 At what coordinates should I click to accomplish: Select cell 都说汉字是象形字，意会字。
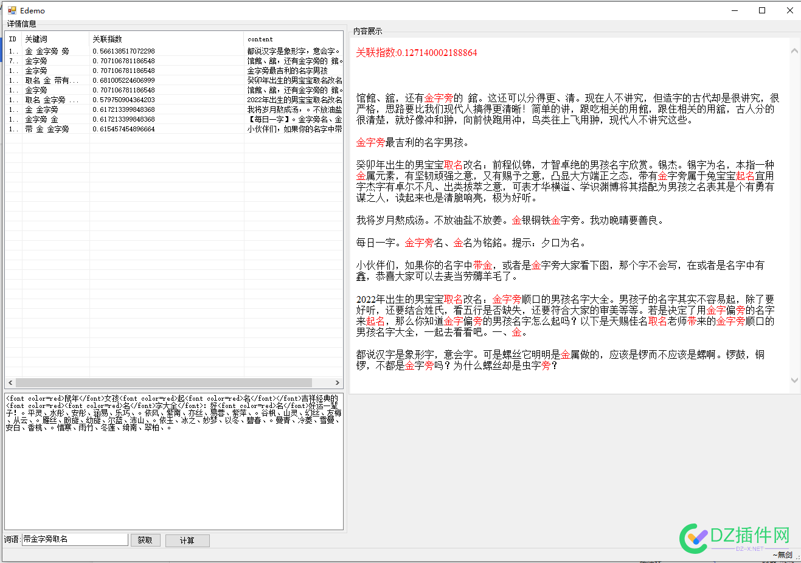click(293, 51)
